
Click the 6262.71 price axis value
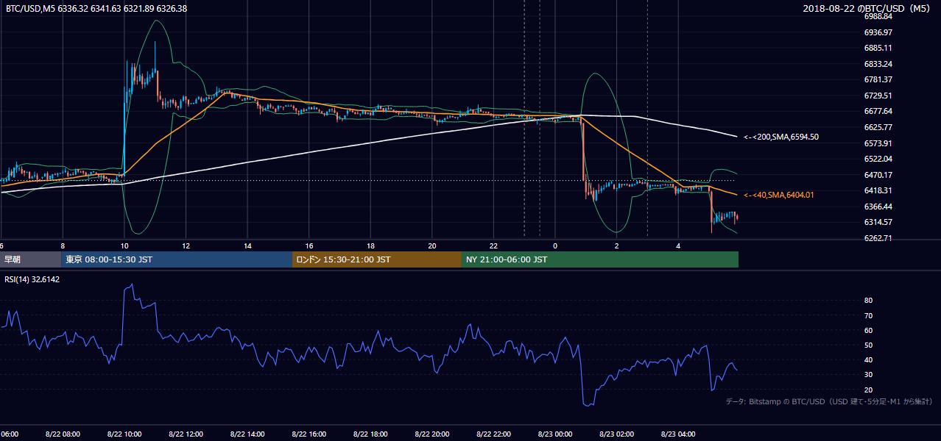click(878, 238)
